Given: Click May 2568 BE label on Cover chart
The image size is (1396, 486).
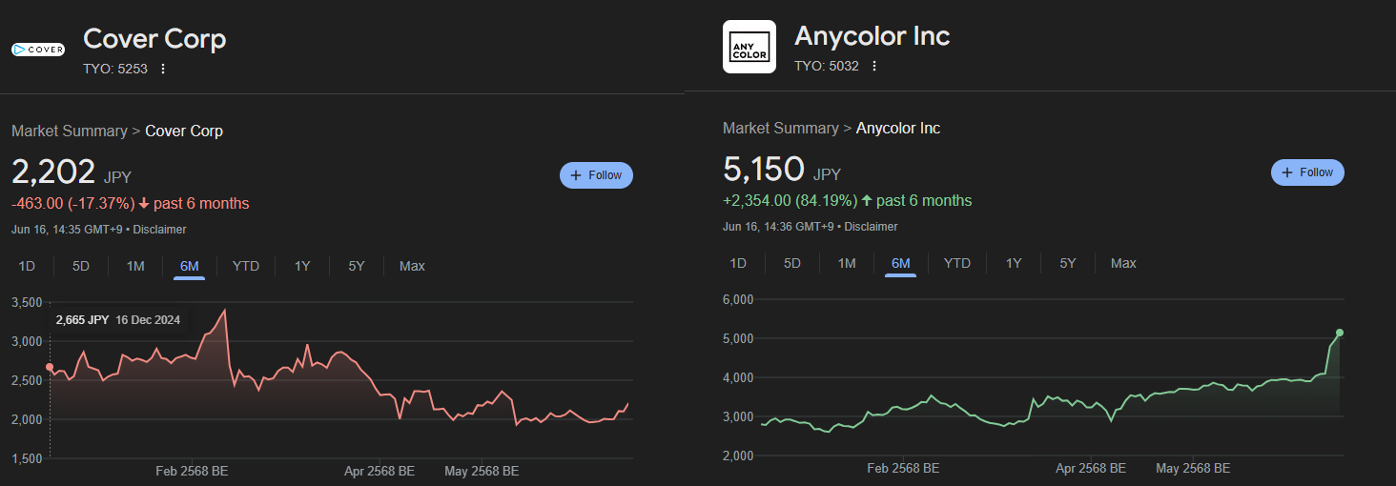Looking at the screenshot, I should (x=482, y=471).
